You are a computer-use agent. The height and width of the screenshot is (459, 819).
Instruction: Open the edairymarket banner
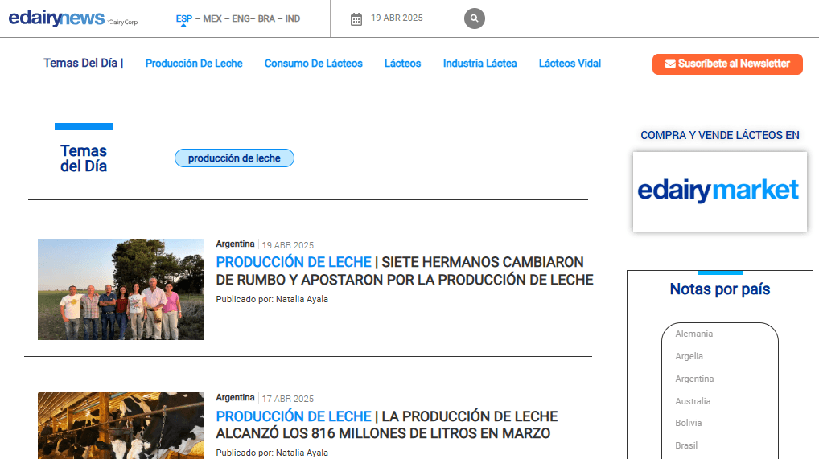pos(719,191)
